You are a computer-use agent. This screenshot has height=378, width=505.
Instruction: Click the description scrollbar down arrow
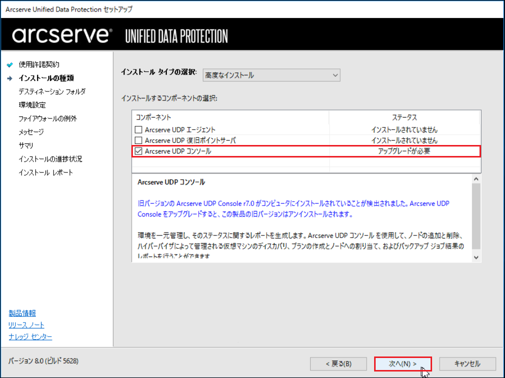[477, 257]
